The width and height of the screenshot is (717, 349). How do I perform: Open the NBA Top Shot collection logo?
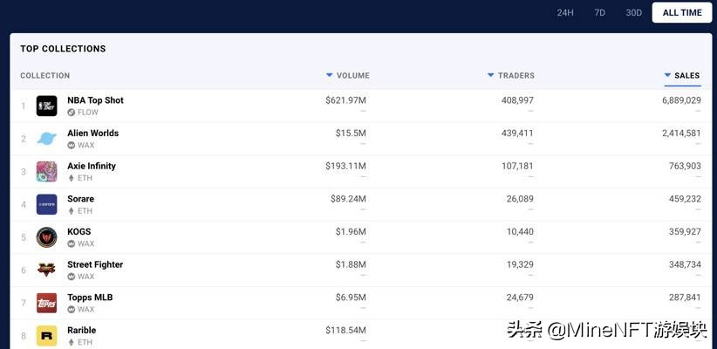(x=46, y=106)
